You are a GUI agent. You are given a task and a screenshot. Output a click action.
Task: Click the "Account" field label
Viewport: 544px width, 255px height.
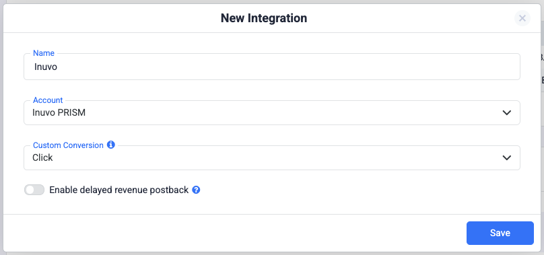[48, 100]
